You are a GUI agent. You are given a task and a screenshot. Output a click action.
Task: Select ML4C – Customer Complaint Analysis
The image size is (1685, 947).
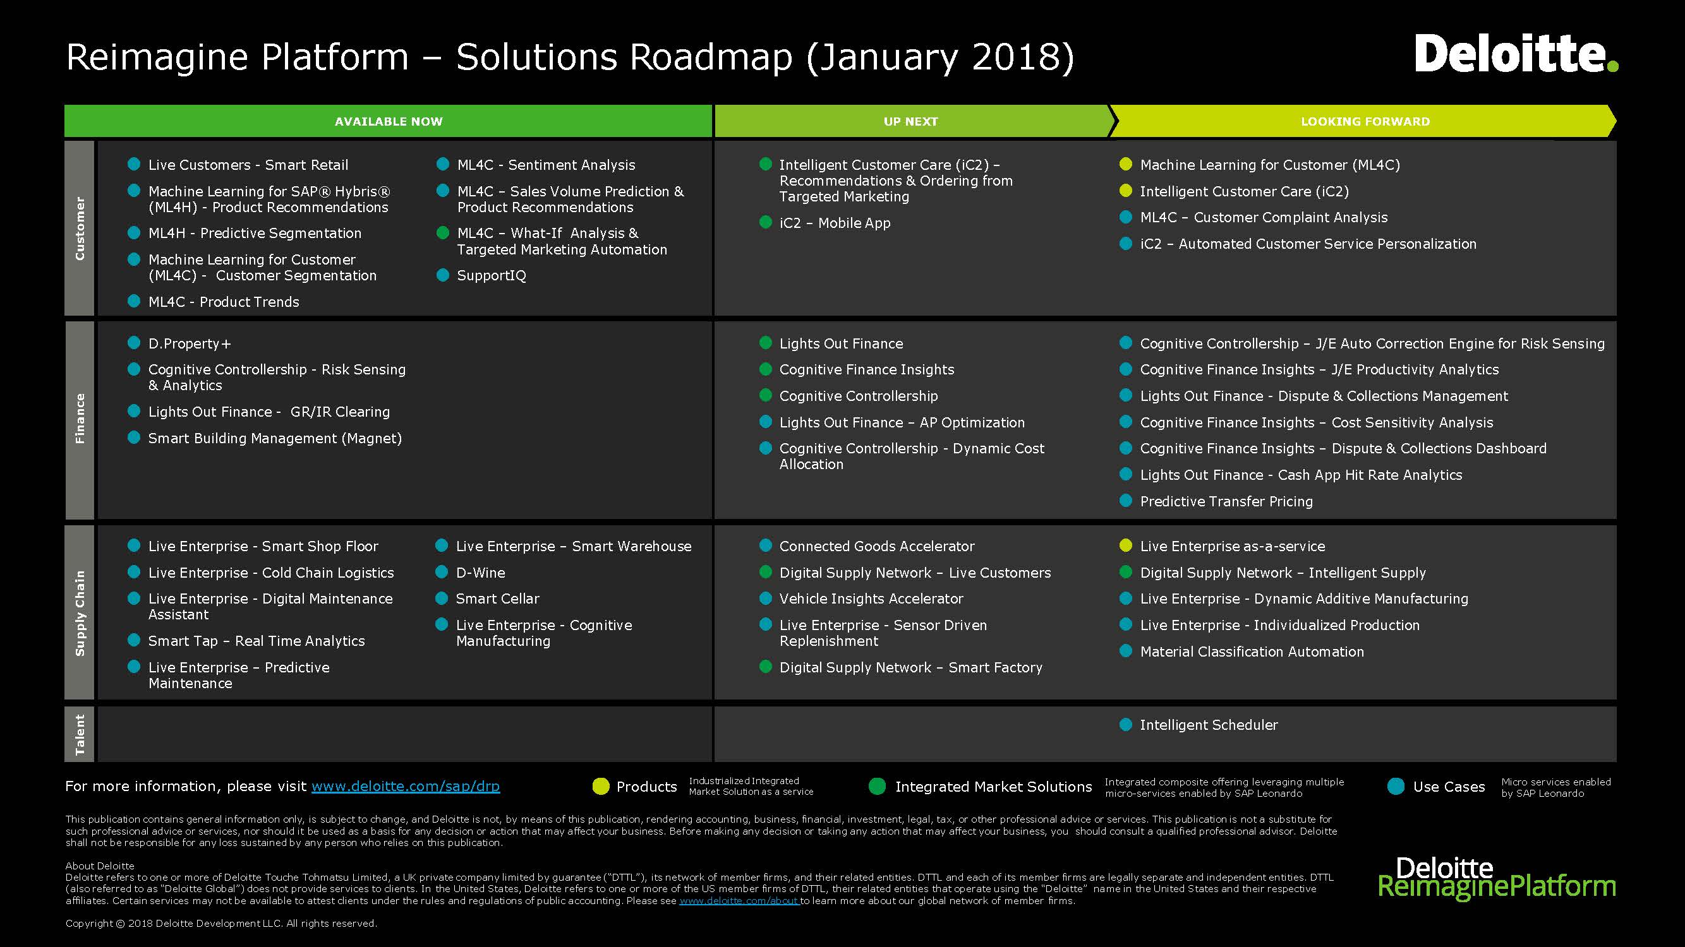[1264, 218]
